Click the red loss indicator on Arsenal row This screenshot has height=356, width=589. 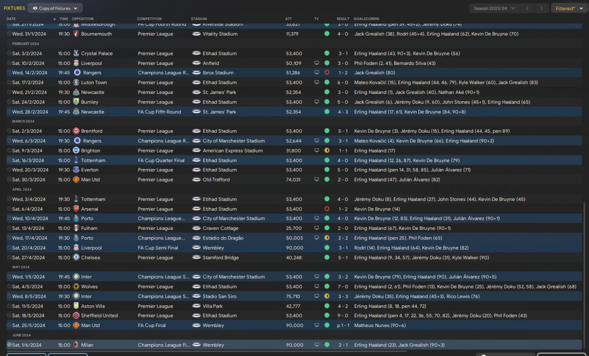coord(327,209)
